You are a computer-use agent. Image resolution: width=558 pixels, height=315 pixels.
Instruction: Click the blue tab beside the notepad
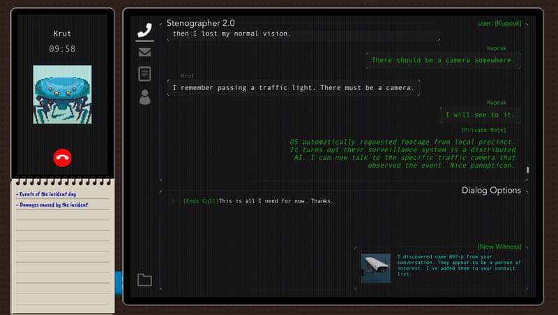click(x=118, y=281)
